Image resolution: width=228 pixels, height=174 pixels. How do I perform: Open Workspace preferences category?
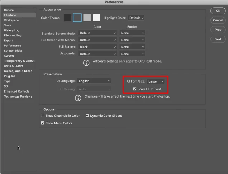point(19,20)
